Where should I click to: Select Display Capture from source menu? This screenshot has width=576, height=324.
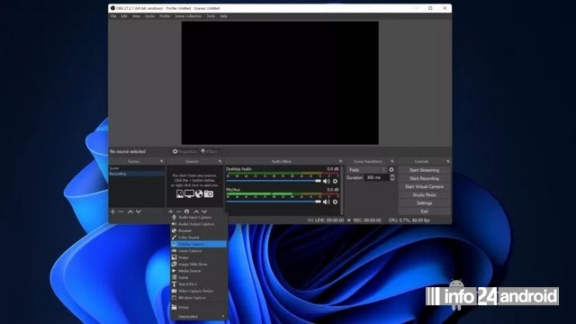[199, 244]
